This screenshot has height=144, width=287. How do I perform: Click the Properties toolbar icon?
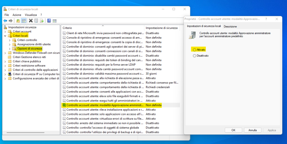pos(36,21)
